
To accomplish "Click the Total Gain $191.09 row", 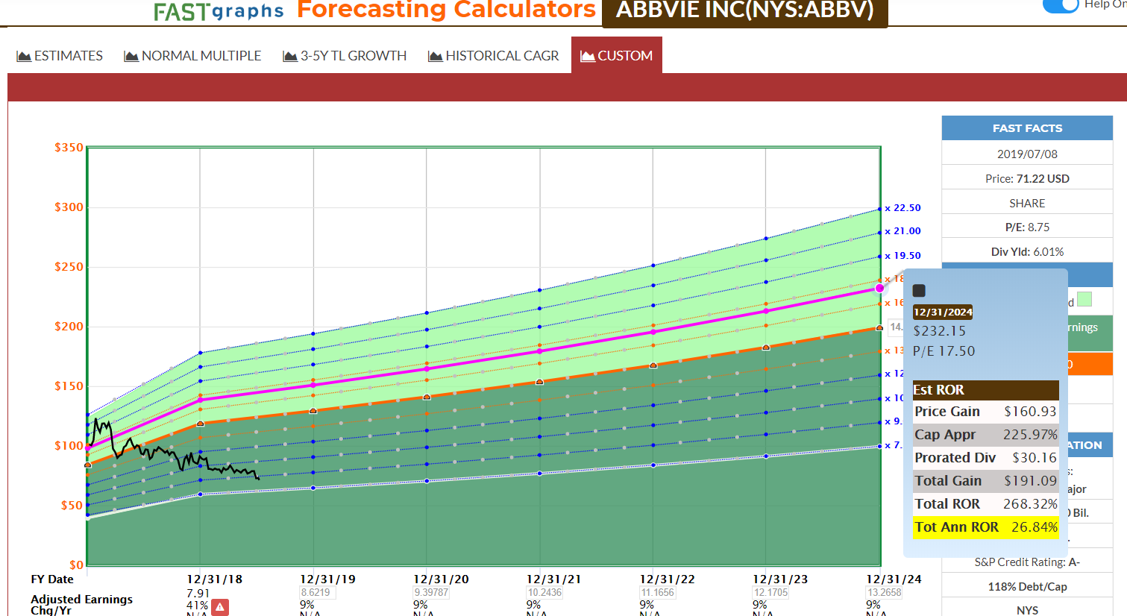I will point(986,481).
